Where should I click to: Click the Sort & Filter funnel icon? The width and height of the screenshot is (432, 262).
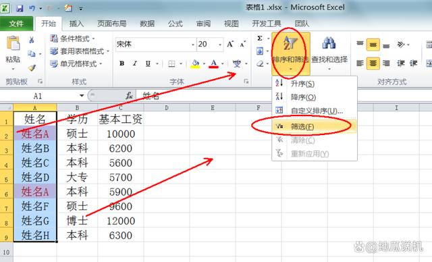pyautogui.click(x=290, y=43)
